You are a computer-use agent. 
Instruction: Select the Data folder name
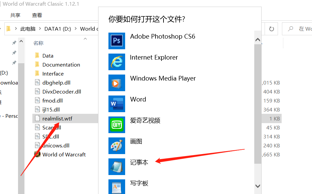pos(48,56)
